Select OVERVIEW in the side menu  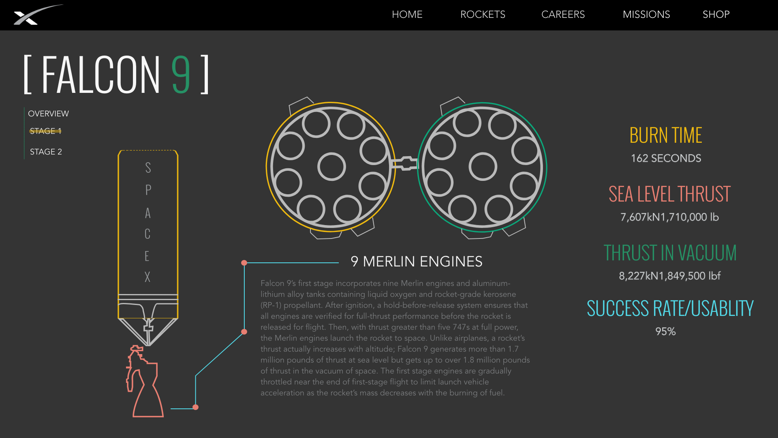[48, 114]
